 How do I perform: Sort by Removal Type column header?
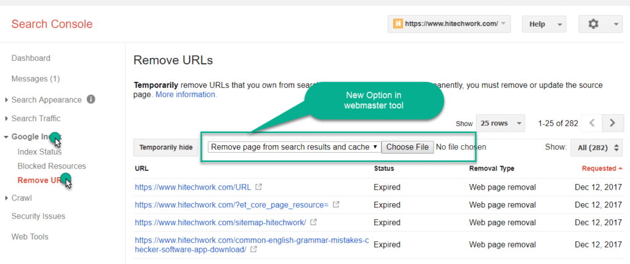pos(492,169)
